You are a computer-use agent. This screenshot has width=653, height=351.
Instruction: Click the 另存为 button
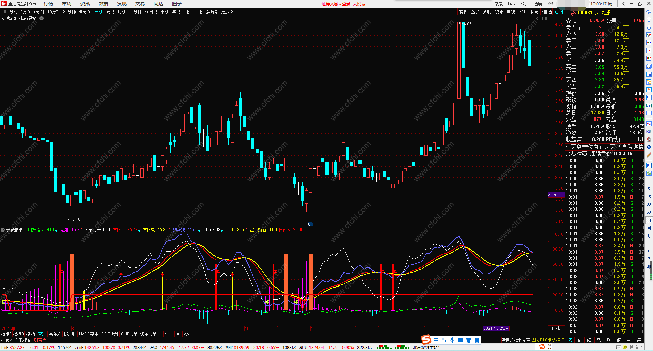tap(55, 334)
